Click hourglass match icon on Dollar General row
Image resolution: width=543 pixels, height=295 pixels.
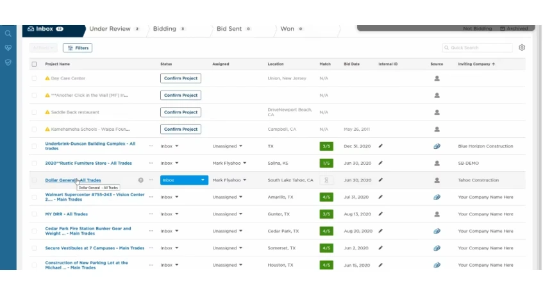326,180
